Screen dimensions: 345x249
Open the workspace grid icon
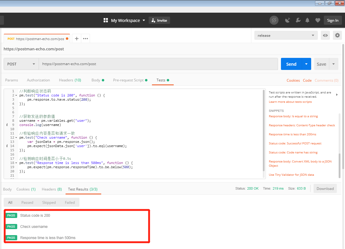pyautogui.click(x=106, y=20)
